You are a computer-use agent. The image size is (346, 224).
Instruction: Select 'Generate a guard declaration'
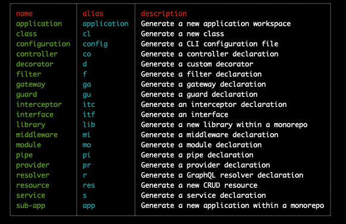coord(199,94)
